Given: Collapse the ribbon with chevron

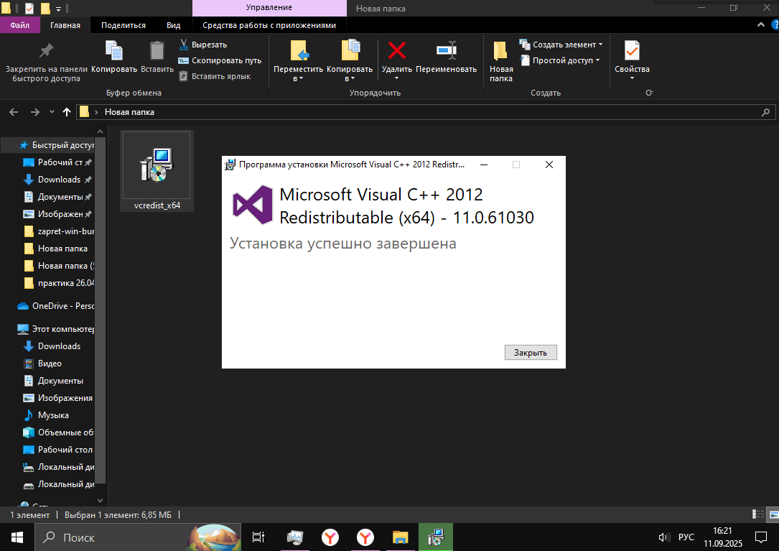Looking at the screenshot, I should (760, 25).
